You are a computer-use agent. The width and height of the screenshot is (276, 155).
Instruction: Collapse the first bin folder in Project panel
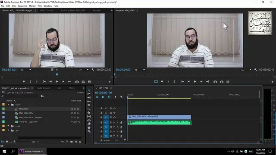(8, 104)
